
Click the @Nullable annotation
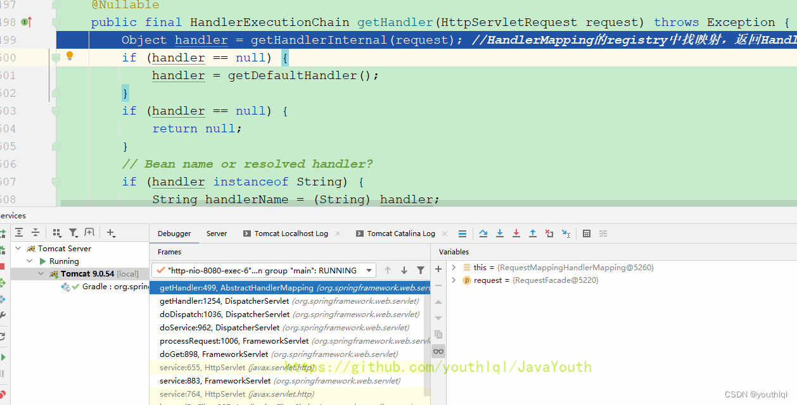(x=125, y=5)
